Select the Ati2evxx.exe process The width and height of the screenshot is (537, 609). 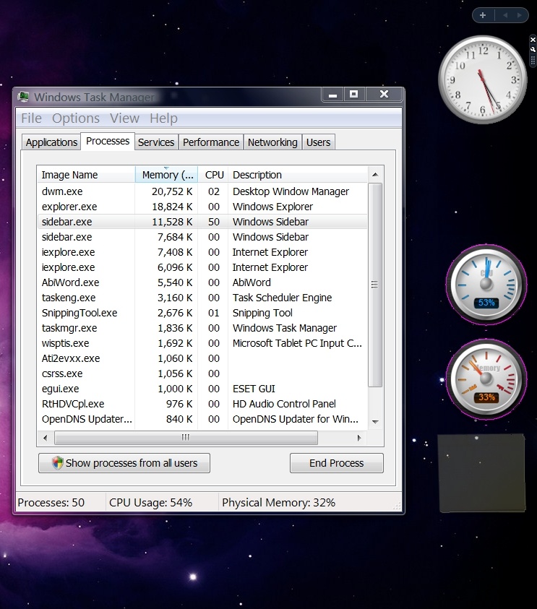[x=202, y=358]
